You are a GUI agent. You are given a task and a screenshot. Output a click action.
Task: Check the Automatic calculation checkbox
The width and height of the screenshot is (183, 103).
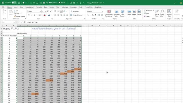[x=50, y=3]
